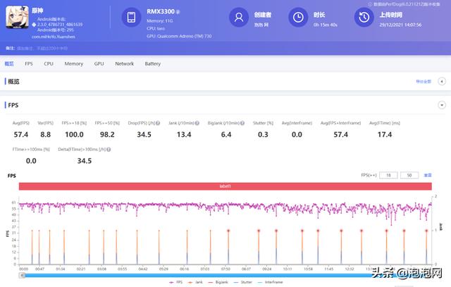Click the creator user profile icon
The width and height of the screenshot is (451, 287).
tap(239, 17)
